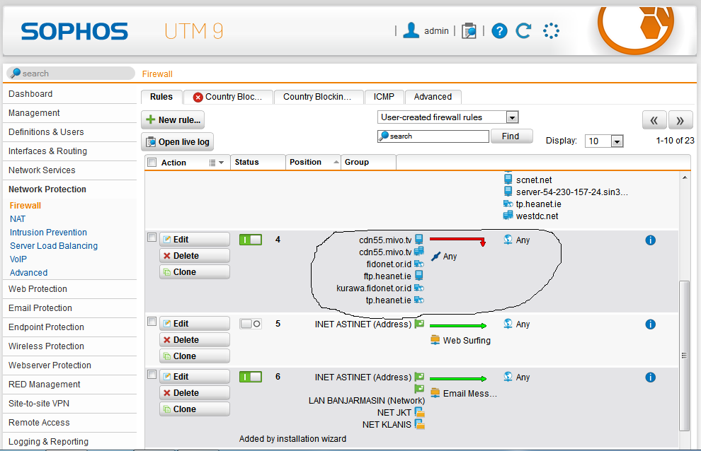Switch to the ICMP tab
This screenshot has width=701, height=451.
coord(384,97)
